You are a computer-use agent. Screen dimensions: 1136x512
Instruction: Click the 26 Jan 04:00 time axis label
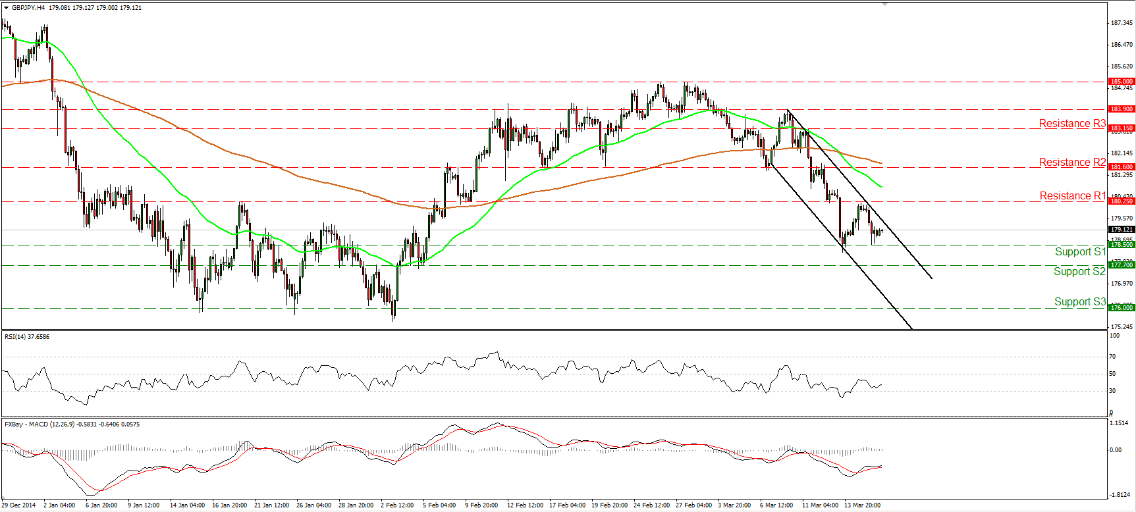coord(313,505)
